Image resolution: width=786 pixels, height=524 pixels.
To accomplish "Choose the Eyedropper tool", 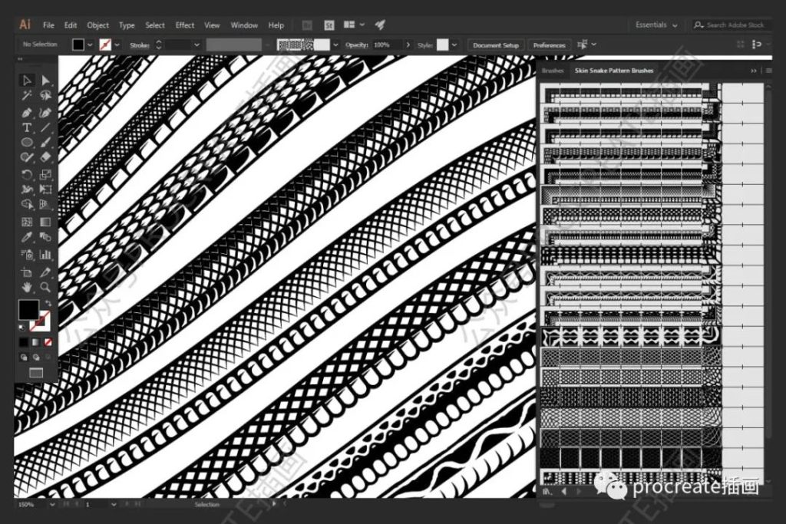I will pos(27,238).
